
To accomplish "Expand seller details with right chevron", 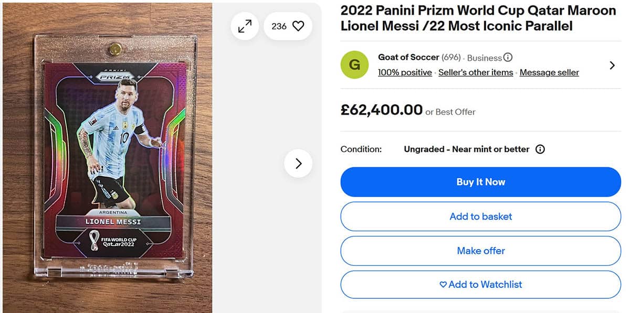I will click(x=612, y=66).
